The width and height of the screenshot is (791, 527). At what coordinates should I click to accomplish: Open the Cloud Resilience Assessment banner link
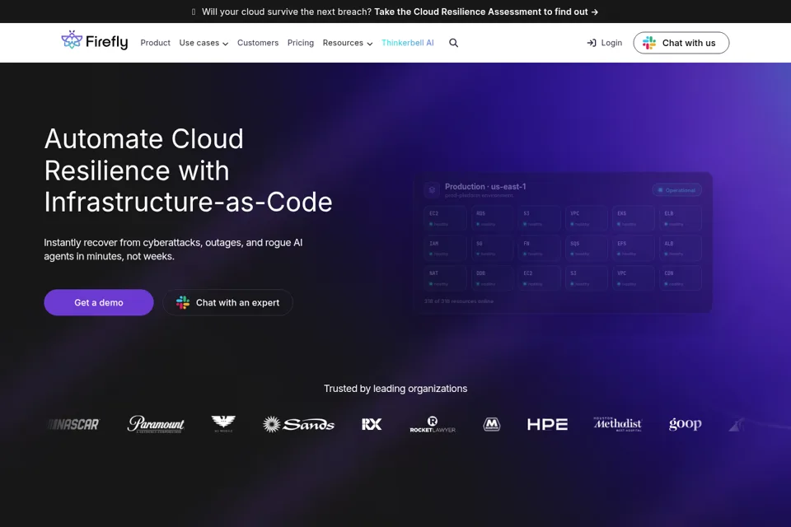tap(486, 12)
